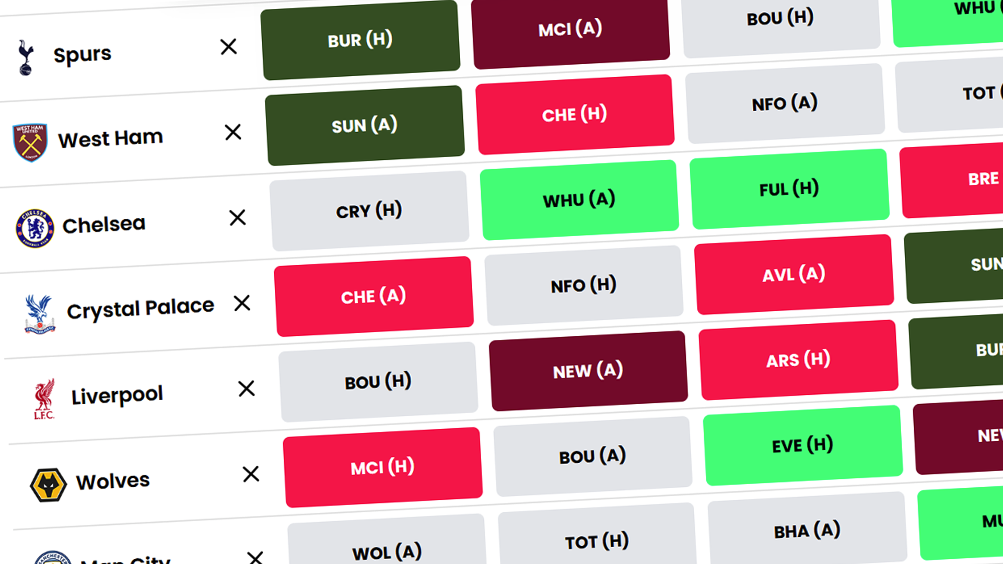Remove Wolves using its X button
Image resolution: width=1003 pixels, height=564 pixels.
point(251,475)
